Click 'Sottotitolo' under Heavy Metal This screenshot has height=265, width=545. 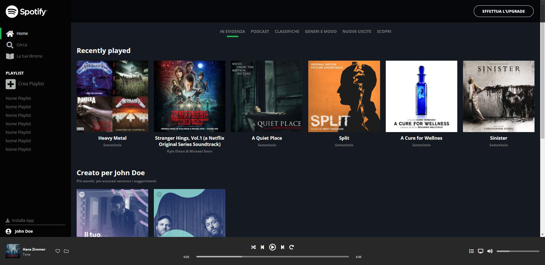pyautogui.click(x=112, y=145)
